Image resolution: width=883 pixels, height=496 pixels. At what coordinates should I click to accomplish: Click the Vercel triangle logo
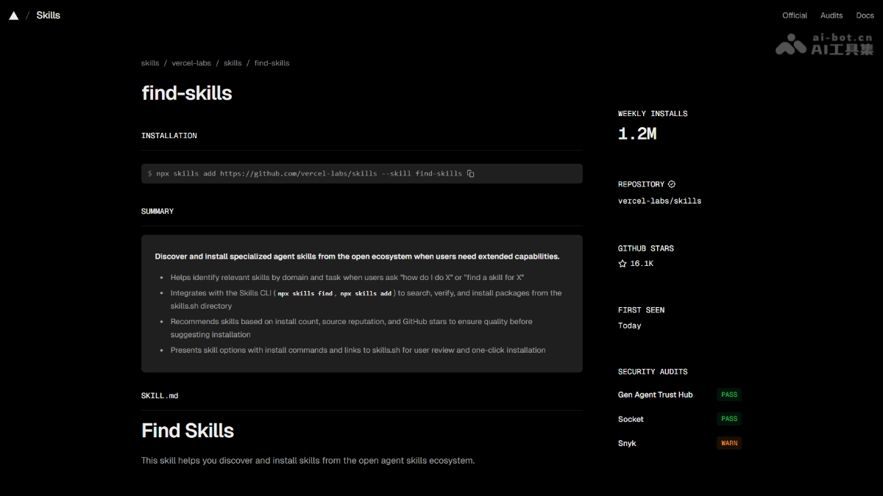[x=13, y=15]
